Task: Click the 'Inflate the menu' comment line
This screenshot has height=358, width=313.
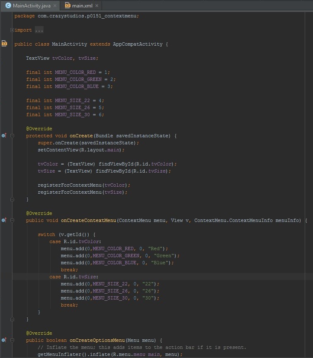Action: (142, 347)
